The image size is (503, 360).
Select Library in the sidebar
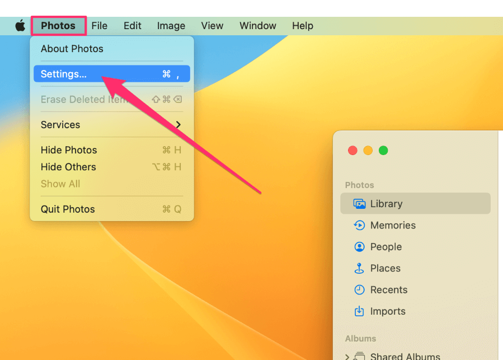tap(415, 204)
